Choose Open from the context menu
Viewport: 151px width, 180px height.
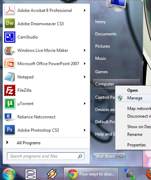(133, 90)
